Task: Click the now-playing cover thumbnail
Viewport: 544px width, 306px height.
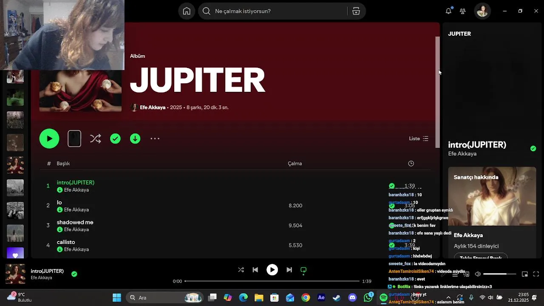Action: click(x=15, y=274)
